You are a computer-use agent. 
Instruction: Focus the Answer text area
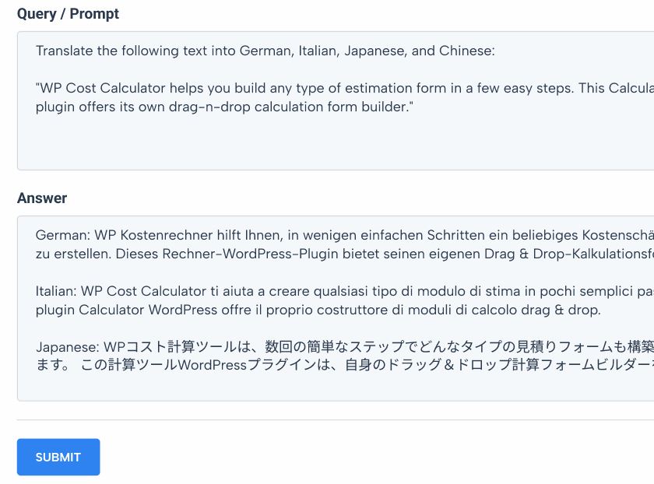tap(336, 308)
